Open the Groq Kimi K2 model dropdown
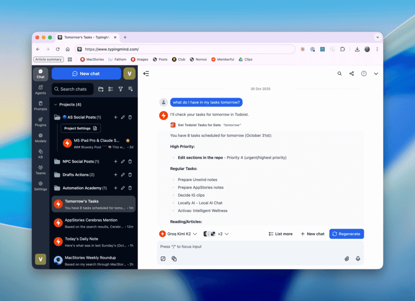This screenshot has width=415, height=301. tap(178, 234)
